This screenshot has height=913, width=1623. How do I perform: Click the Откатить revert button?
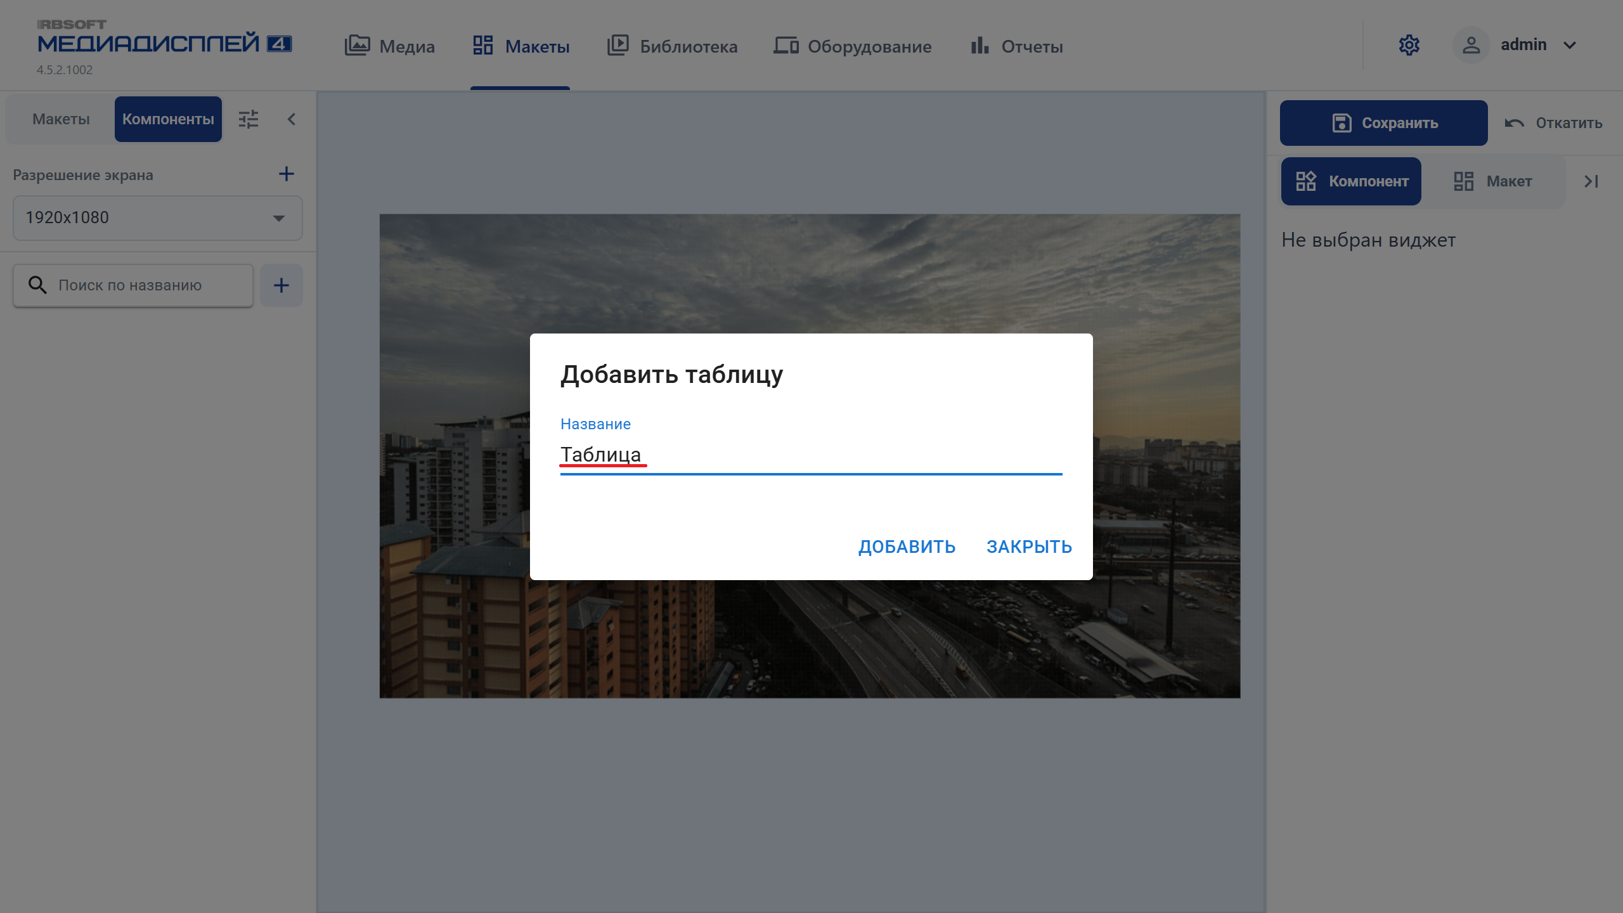(1554, 123)
